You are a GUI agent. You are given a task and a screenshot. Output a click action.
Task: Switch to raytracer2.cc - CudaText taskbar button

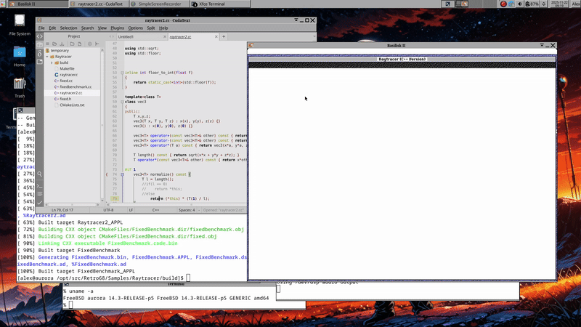click(99, 4)
